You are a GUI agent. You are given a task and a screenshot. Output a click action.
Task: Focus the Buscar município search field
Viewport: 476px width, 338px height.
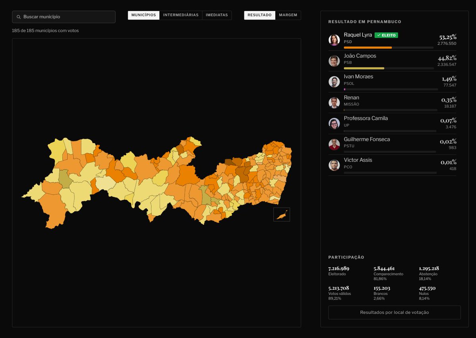click(x=64, y=17)
